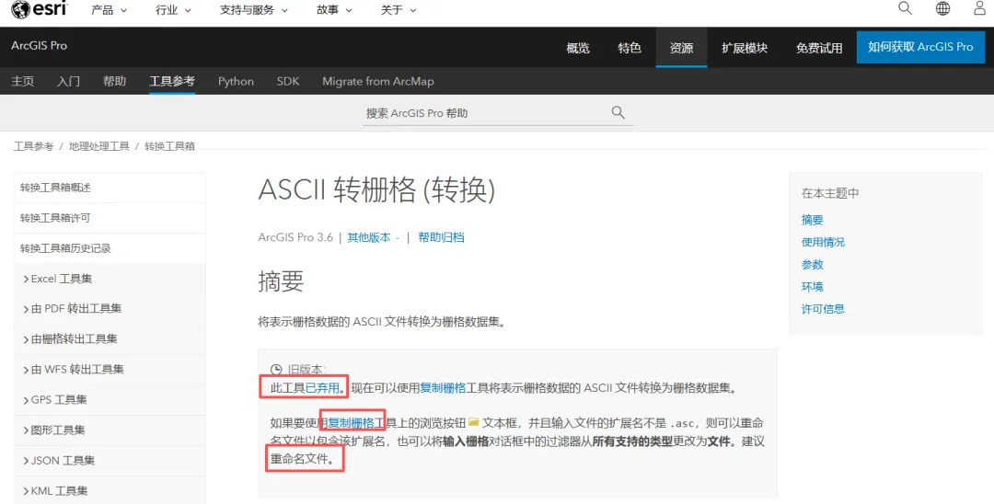Expand the 行业 dropdown menu
This screenshot has width=994, height=504.
point(173,10)
